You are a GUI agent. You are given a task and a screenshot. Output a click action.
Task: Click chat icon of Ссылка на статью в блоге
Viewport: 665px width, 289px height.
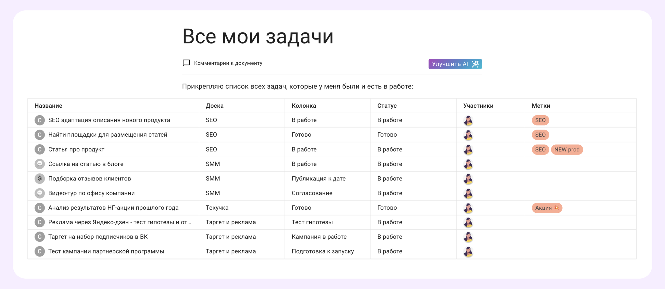40,164
